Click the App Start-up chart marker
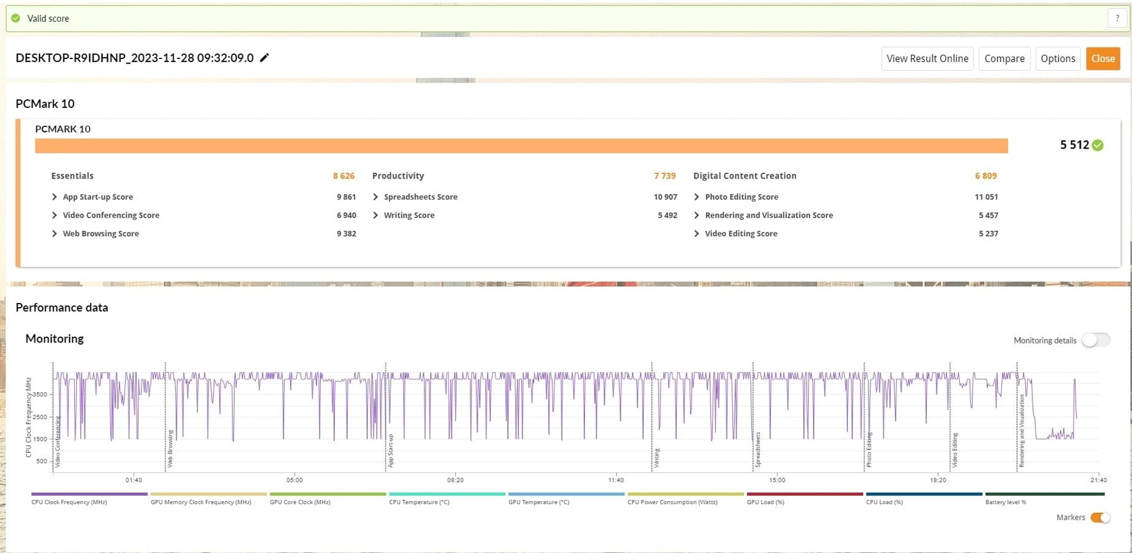This screenshot has height=553, width=1132. point(390,451)
